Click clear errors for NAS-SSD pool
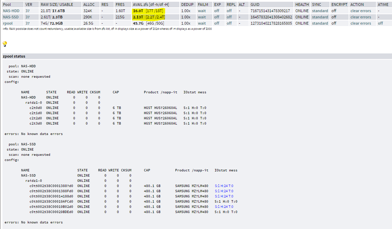The height and width of the screenshot is (229, 392). coord(360,17)
